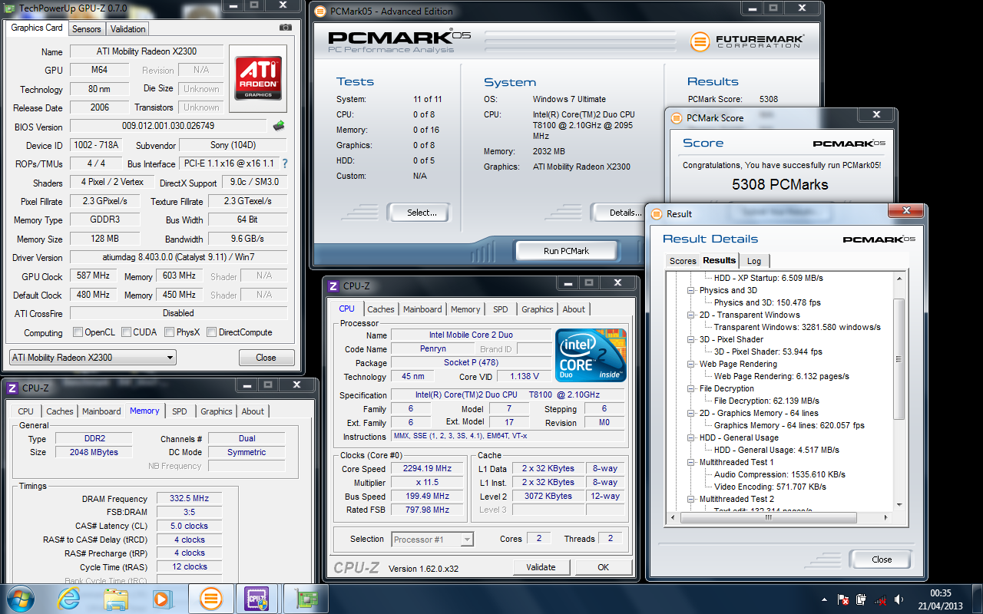Open Action Center flag in the tray
Screen dimensions: 983x614
(x=843, y=599)
